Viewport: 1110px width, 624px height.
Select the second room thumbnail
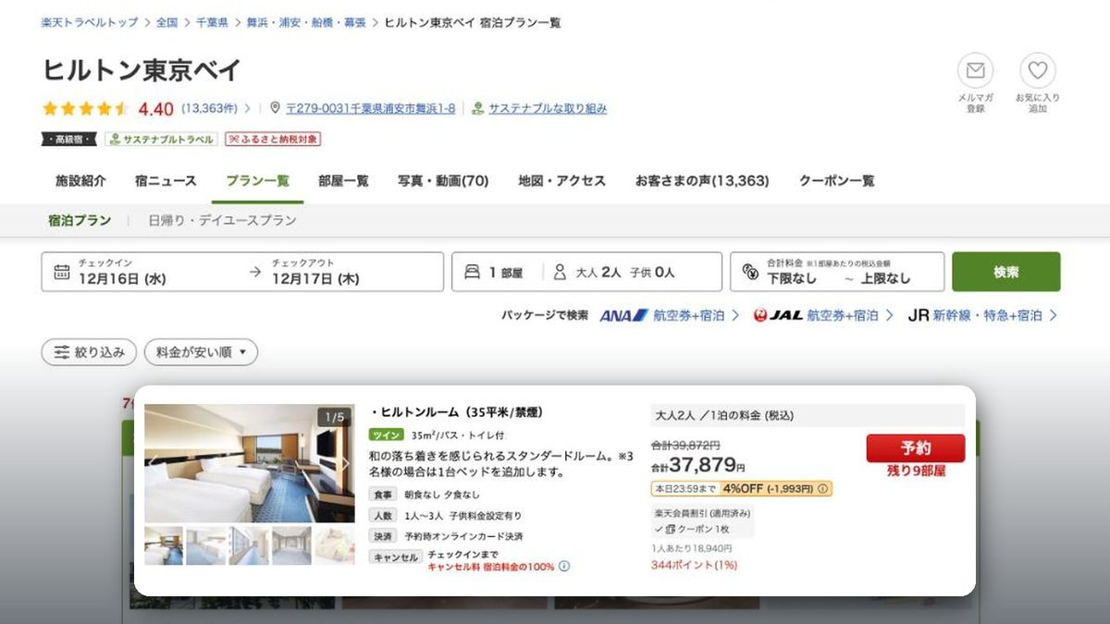point(205,545)
